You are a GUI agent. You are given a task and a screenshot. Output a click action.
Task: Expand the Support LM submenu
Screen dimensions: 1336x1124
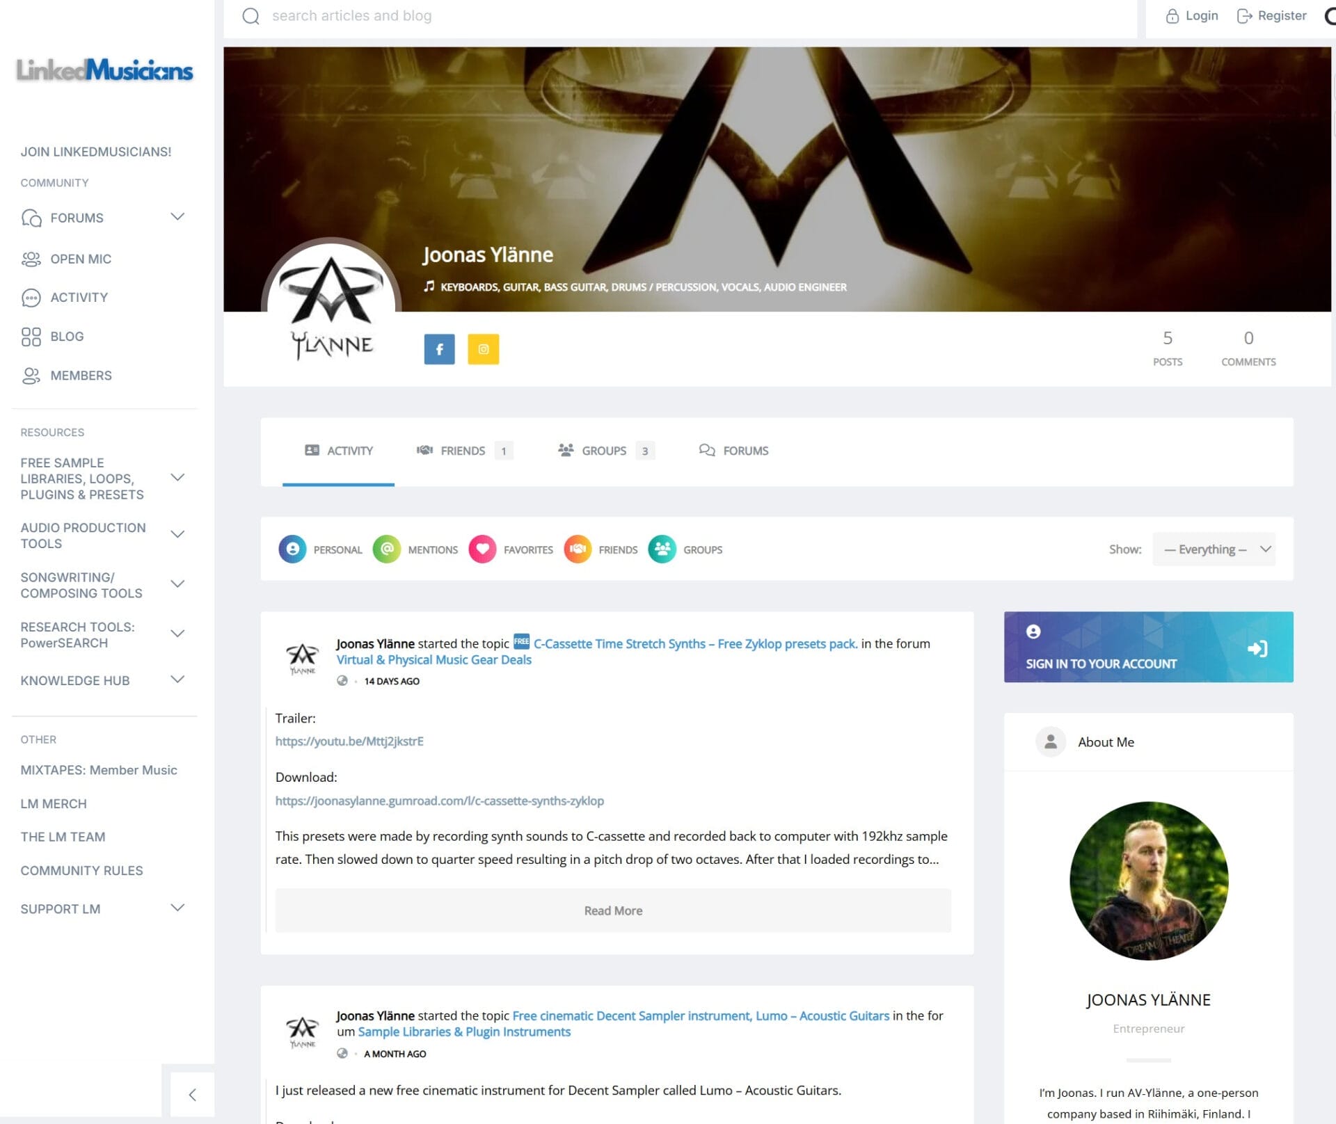[177, 908]
